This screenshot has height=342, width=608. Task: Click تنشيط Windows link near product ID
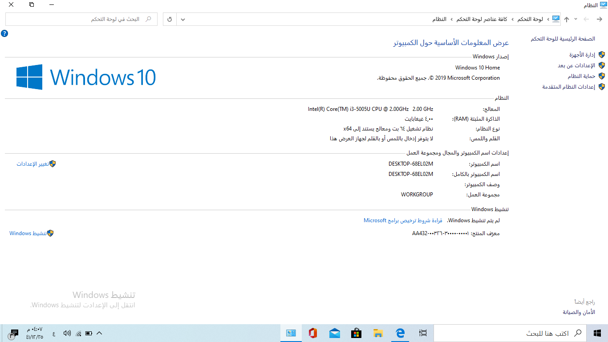pyautogui.click(x=28, y=233)
